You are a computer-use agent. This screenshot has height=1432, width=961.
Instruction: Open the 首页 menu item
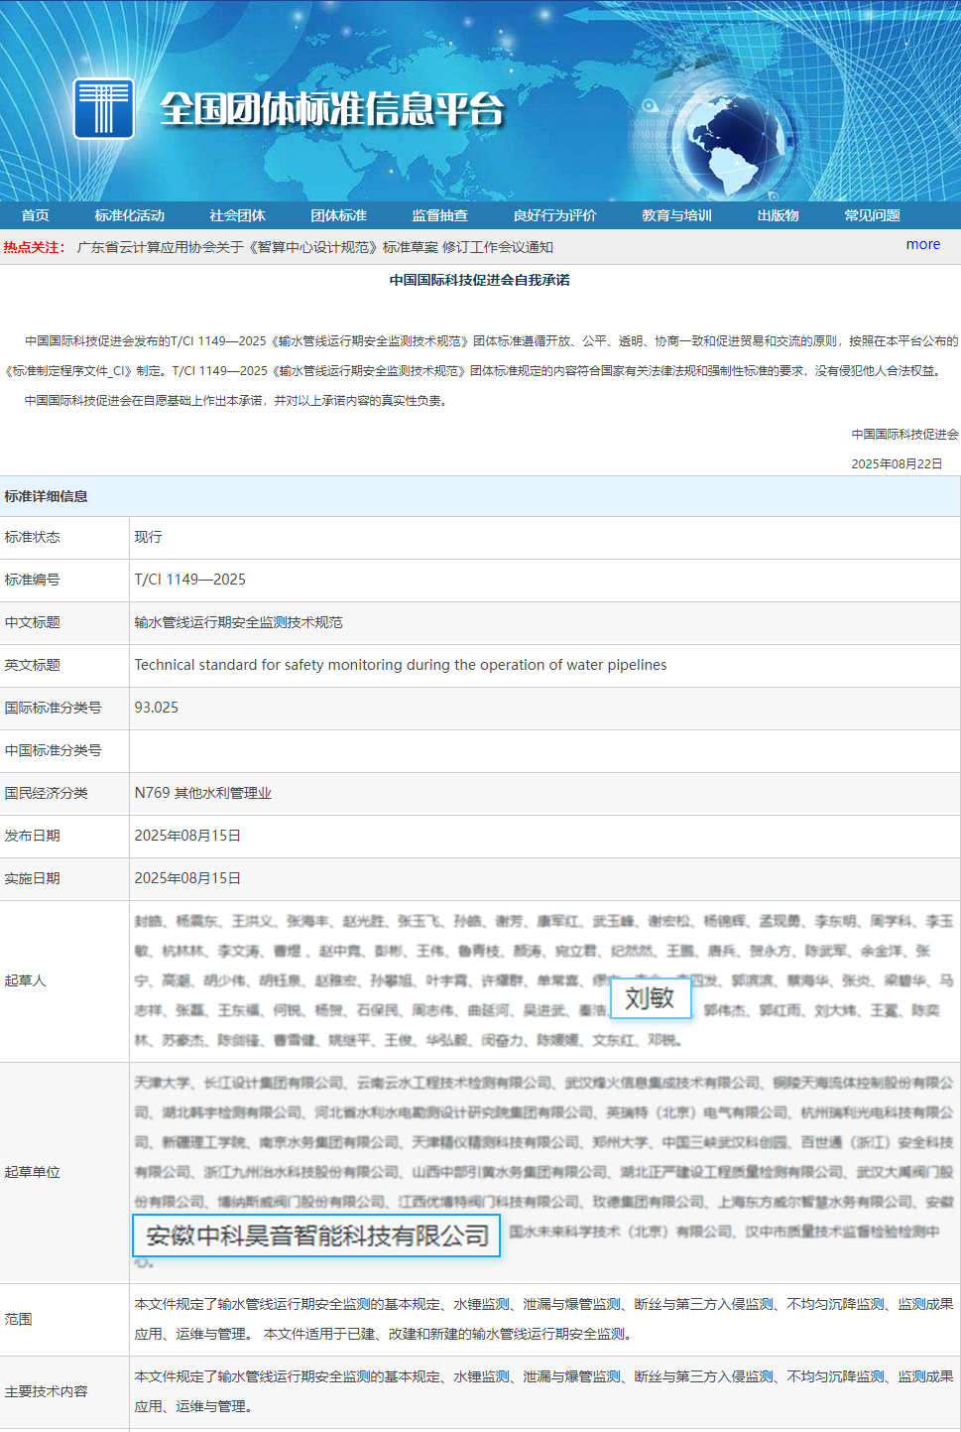[36, 215]
